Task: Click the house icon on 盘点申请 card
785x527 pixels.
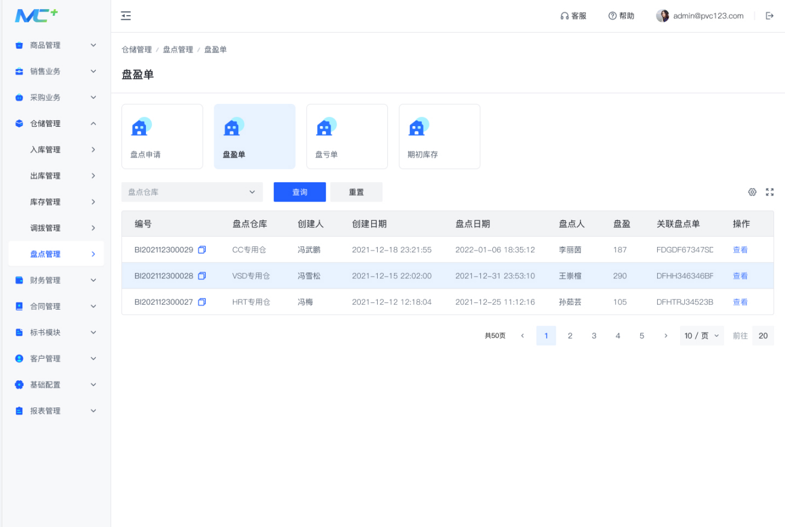Action: [141, 126]
